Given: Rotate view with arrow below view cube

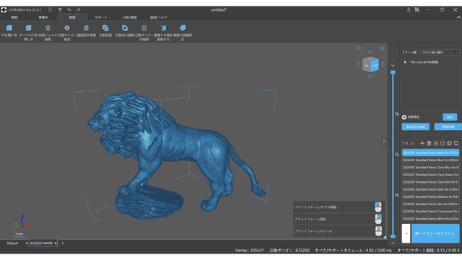Looking at the screenshot, I should (x=370, y=77).
